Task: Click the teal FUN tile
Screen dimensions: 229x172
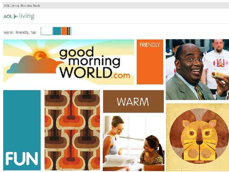Action: point(22,130)
